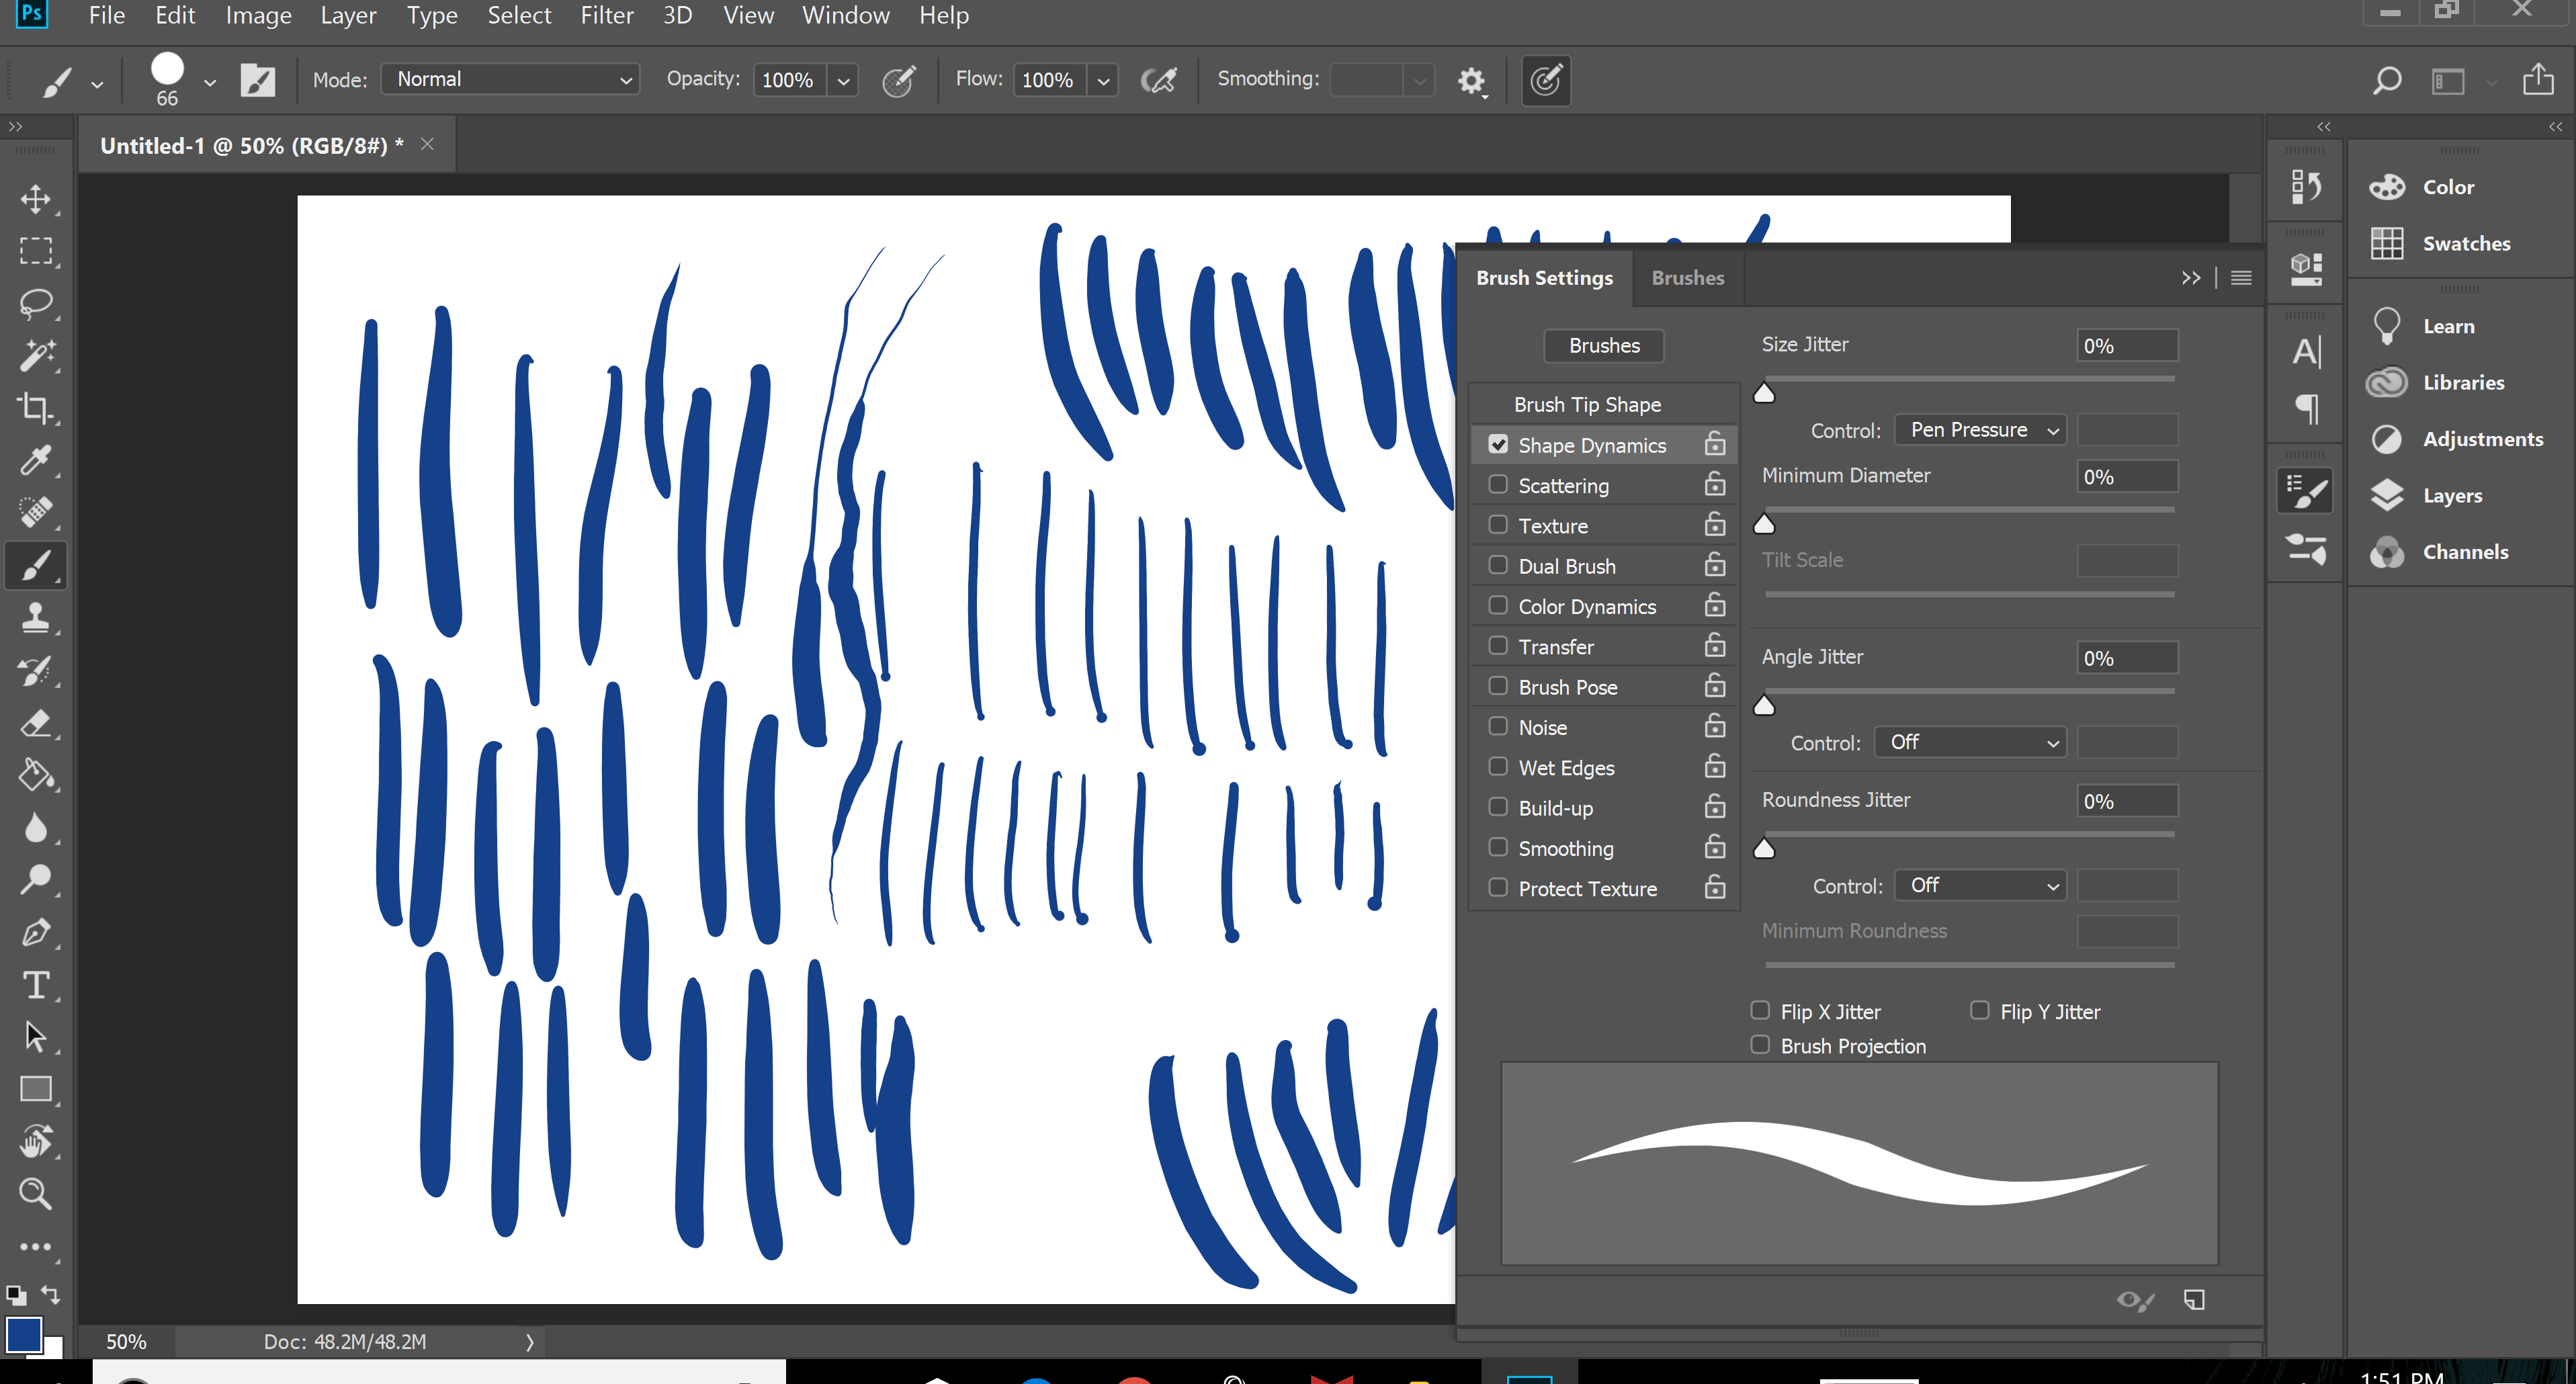The width and height of the screenshot is (2576, 1384).
Task: Enable the Scattering option
Action: 1498,485
